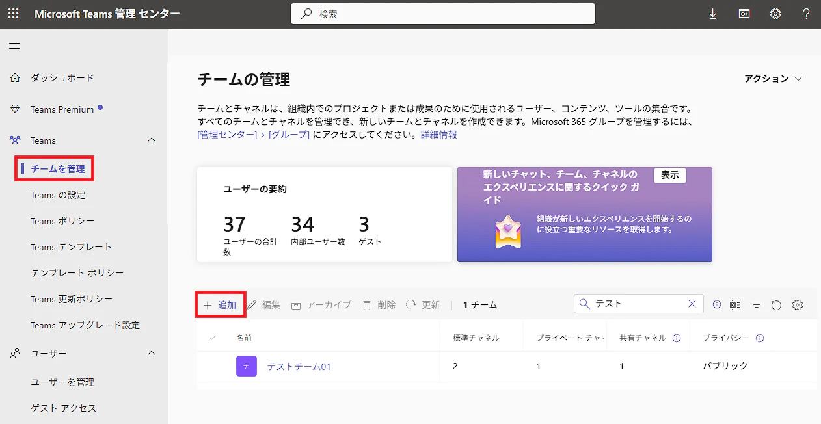Open the テストチーム01 team link
This screenshot has width=821, height=424.
tap(299, 367)
